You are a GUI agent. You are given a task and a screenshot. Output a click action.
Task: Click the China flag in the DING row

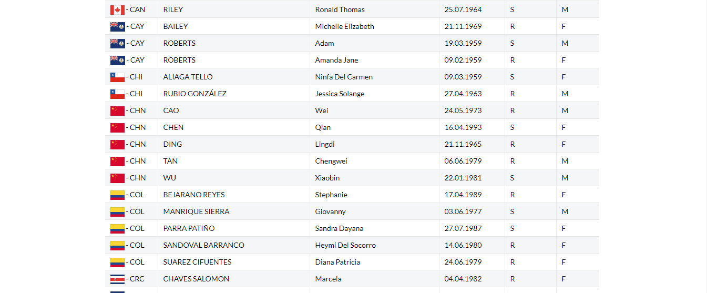click(x=117, y=144)
